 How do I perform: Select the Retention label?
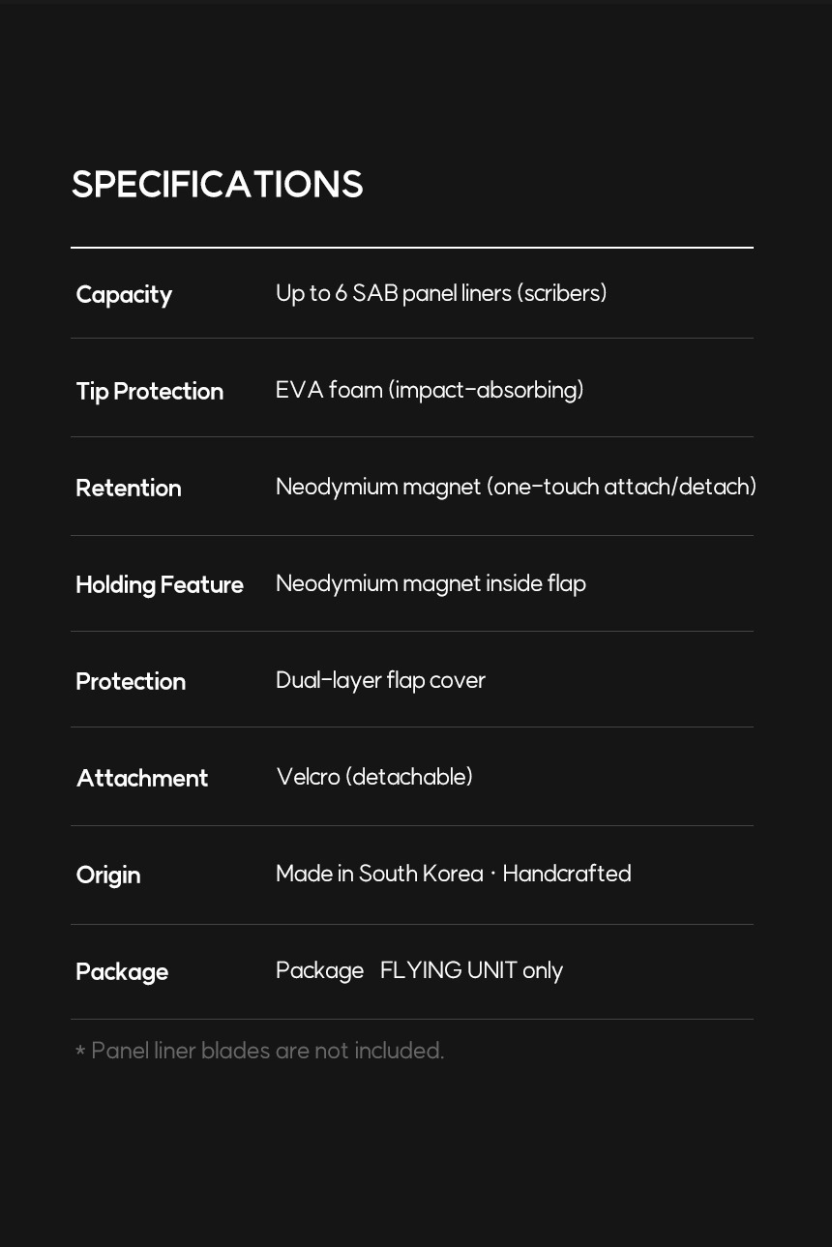tap(129, 488)
